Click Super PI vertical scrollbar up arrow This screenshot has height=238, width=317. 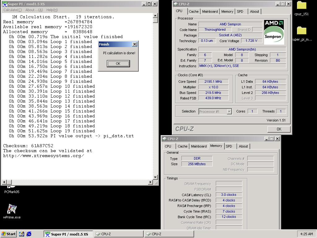pyautogui.click(x=155, y=15)
